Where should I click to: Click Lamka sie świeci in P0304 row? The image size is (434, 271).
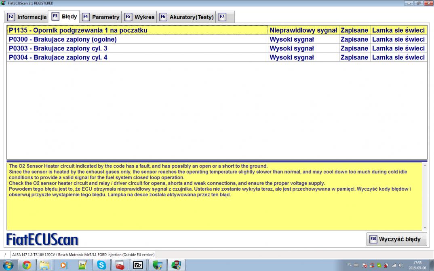[x=398, y=57]
